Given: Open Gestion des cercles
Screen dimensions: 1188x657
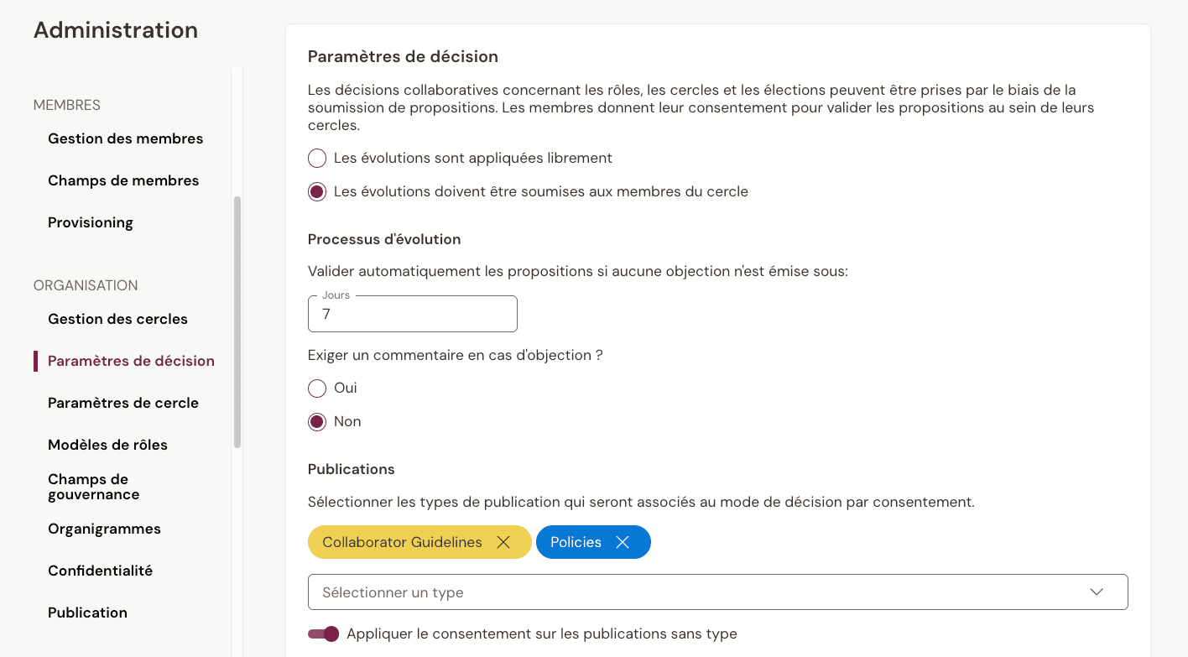Looking at the screenshot, I should (x=117, y=319).
